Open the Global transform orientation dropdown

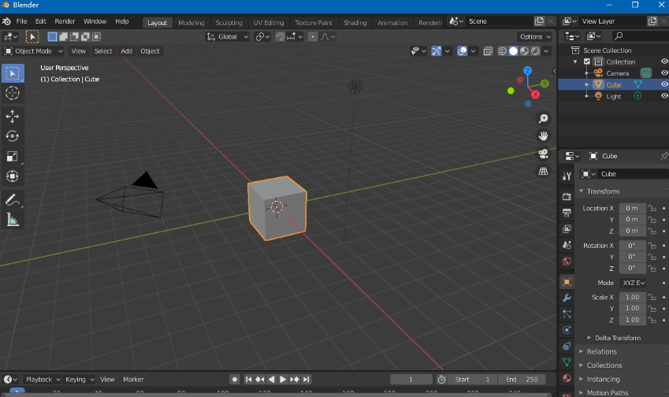[229, 37]
